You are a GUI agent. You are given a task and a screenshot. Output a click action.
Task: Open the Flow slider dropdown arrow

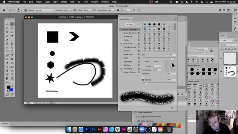[90, 10]
